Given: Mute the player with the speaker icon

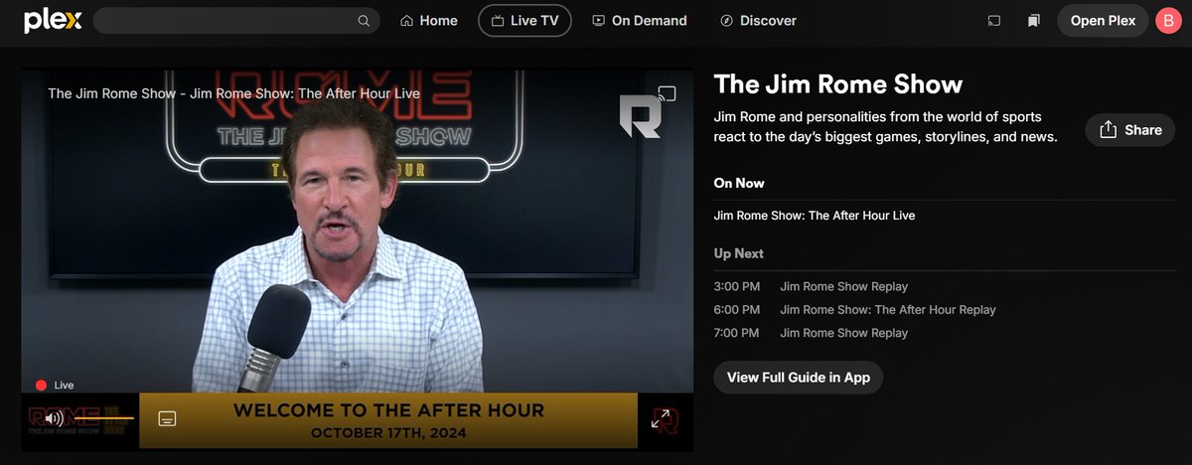Looking at the screenshot, I should [x=54, y=418].
